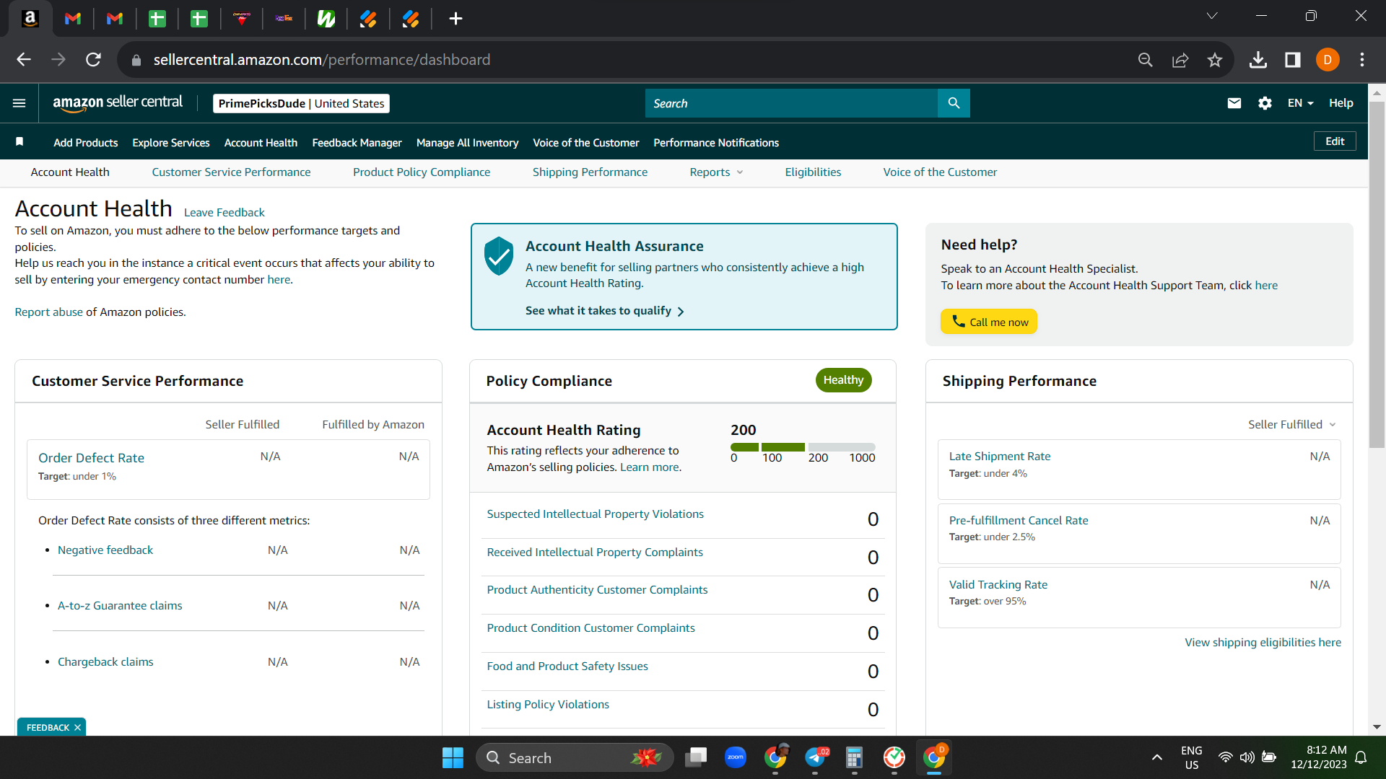1386x779 pixels.
Task: Open Order Defect Rate details
Action: pyautogui.click(x=91, y=458)
